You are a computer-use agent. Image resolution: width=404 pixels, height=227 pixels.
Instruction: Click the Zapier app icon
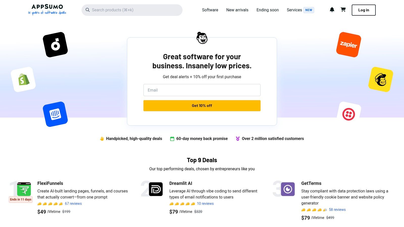(x=348, y=45)
